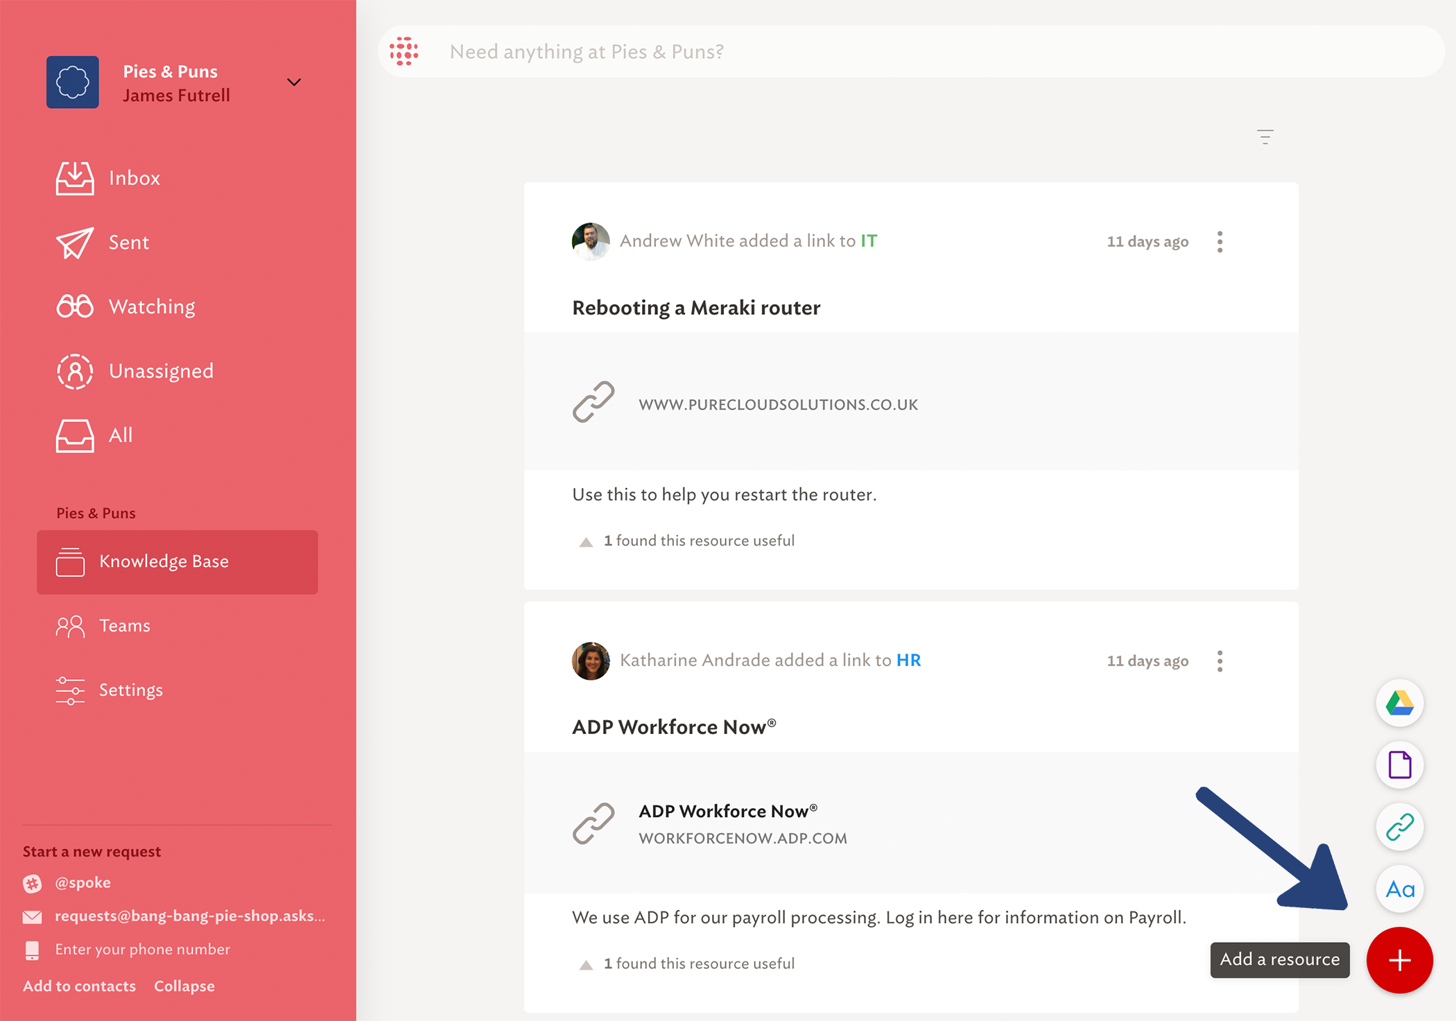Click Andrew White's avatar
The image size is (1456, 1021).
(x=591, y=241)
